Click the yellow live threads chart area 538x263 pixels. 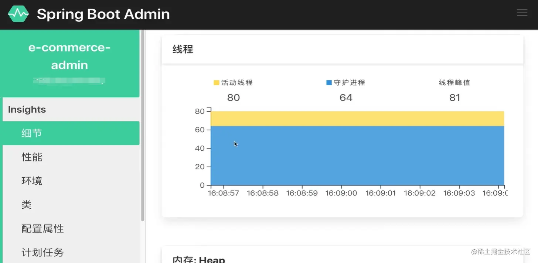[x=357, y=119]
